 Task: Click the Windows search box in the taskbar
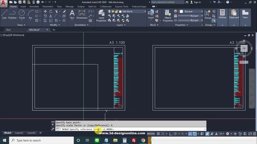tap(41, 140)
